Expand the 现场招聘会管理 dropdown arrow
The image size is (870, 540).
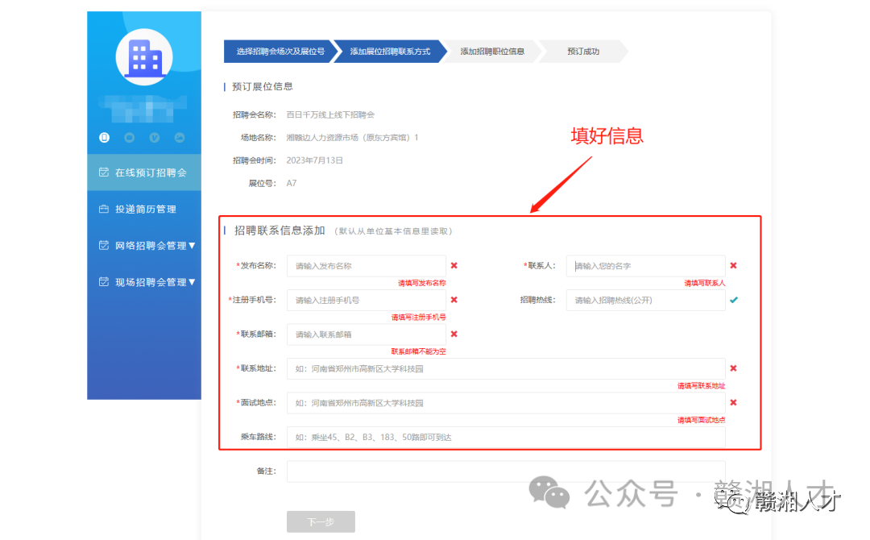tap(192, 282)
